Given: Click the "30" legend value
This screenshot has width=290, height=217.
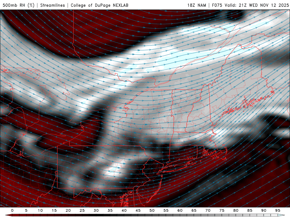Looking at the screenshot, I should (x=96, y=210).
